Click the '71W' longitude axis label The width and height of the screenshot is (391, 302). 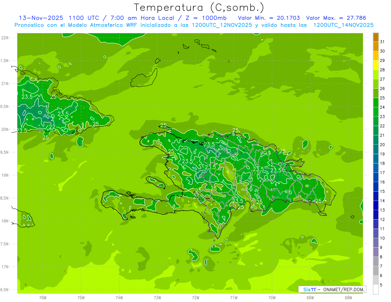pos(234,298)
